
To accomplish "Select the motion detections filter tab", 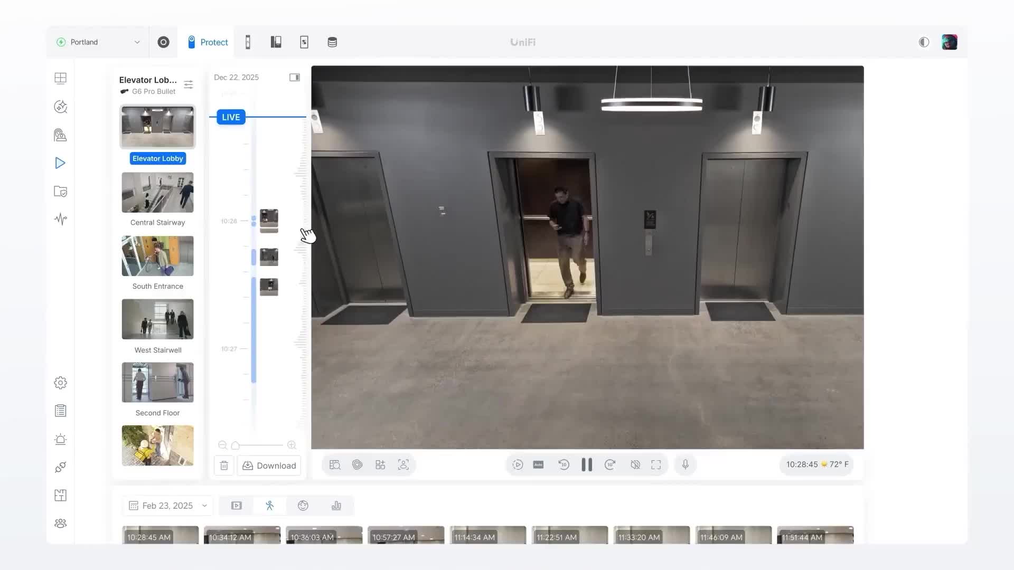I will (x=270, y=506).
